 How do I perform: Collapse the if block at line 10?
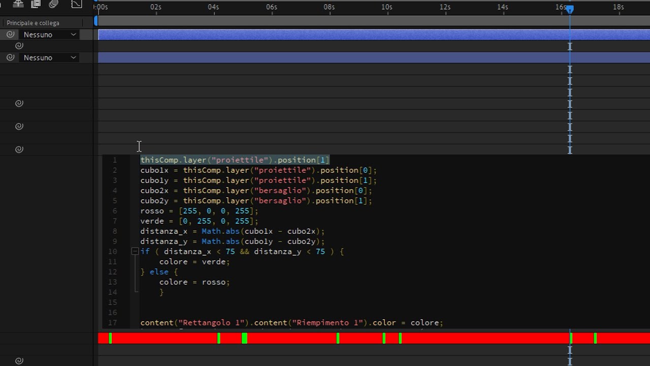coord(135,251)
